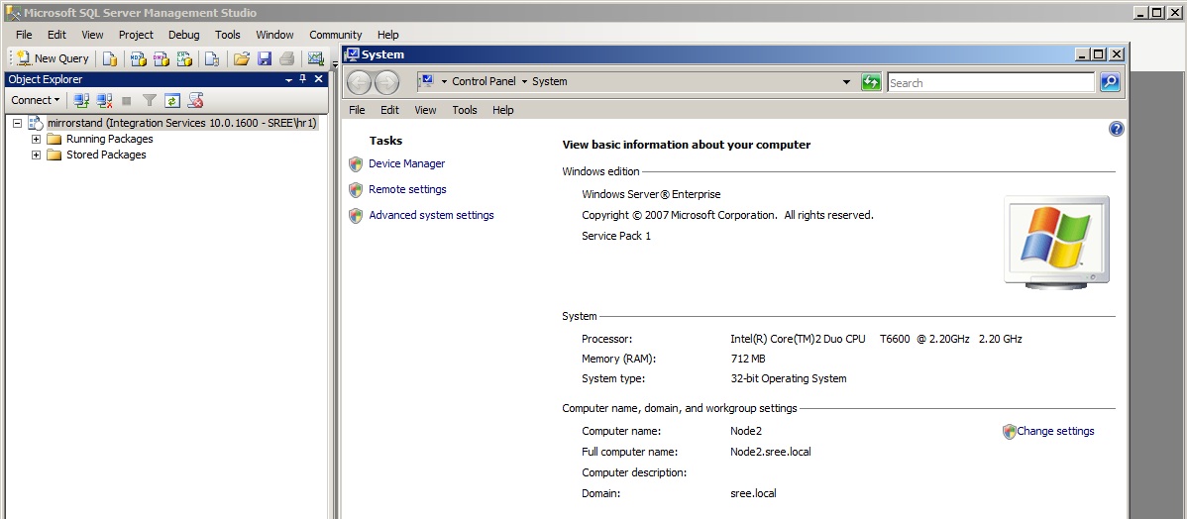Open the Tools menu in System window

click(465, 110)
